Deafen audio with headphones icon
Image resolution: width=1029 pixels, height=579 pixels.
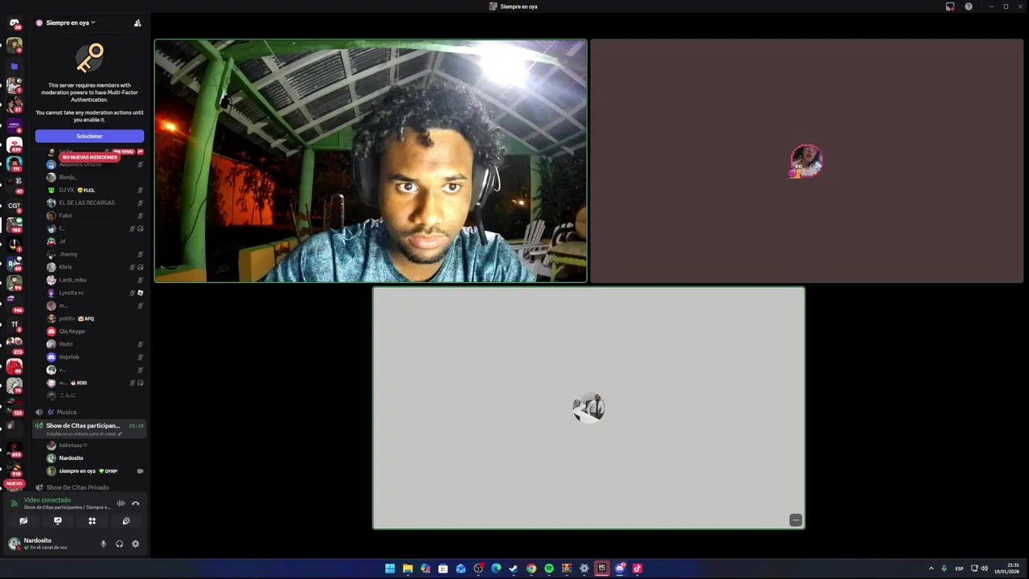click(x=119, y=544)
